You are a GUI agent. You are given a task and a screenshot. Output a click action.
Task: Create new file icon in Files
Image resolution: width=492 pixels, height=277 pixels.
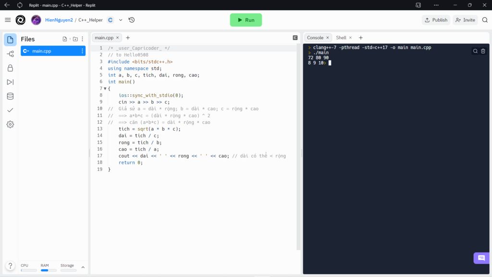(65, 39)
